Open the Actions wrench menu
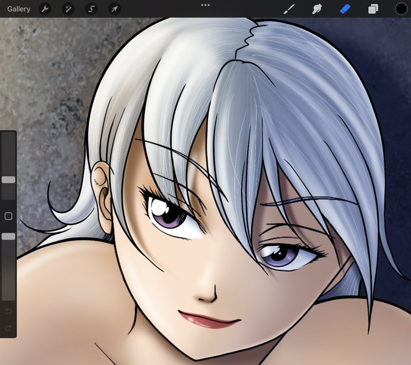The image size is (411, 365). (x=45, y=9)
